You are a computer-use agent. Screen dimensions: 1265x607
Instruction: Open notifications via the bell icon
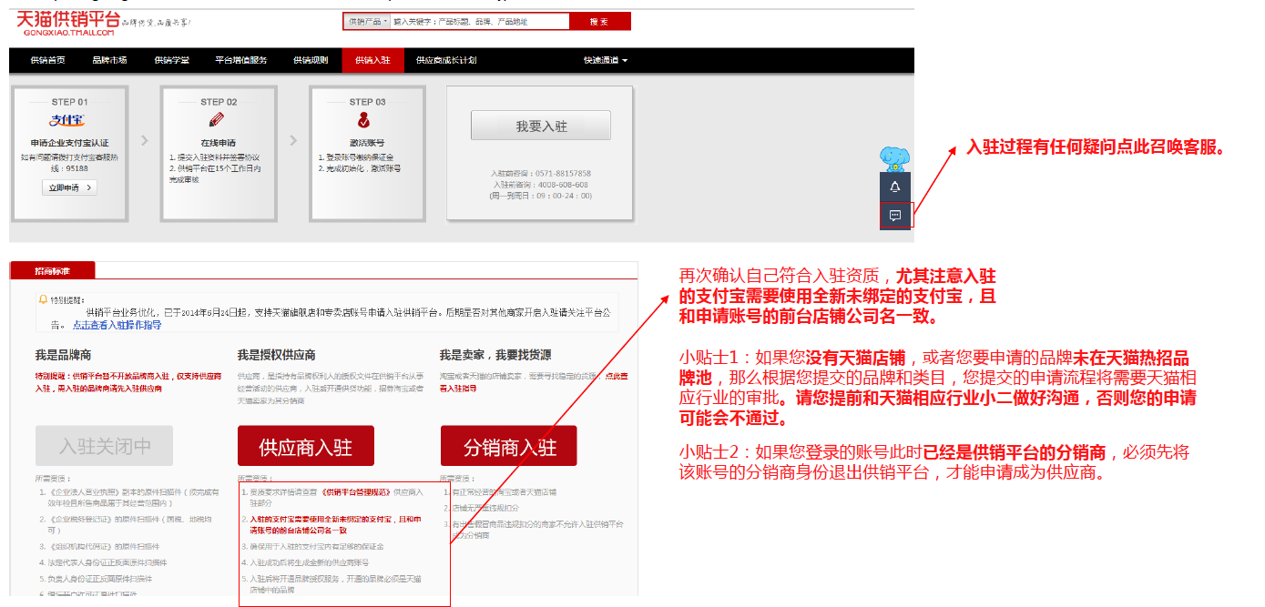point(895,187)
